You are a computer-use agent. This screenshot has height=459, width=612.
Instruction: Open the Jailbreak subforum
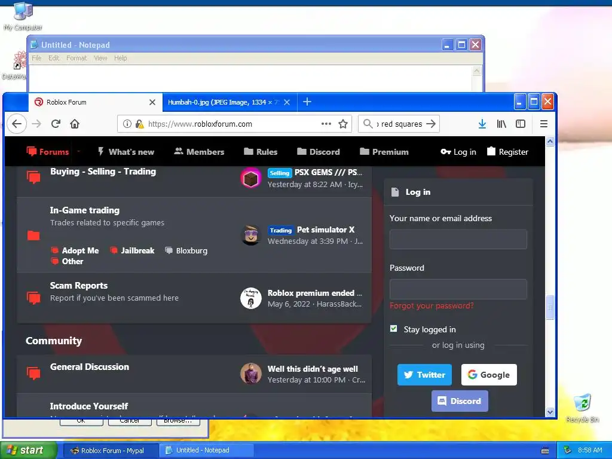[x=137, y=250]
